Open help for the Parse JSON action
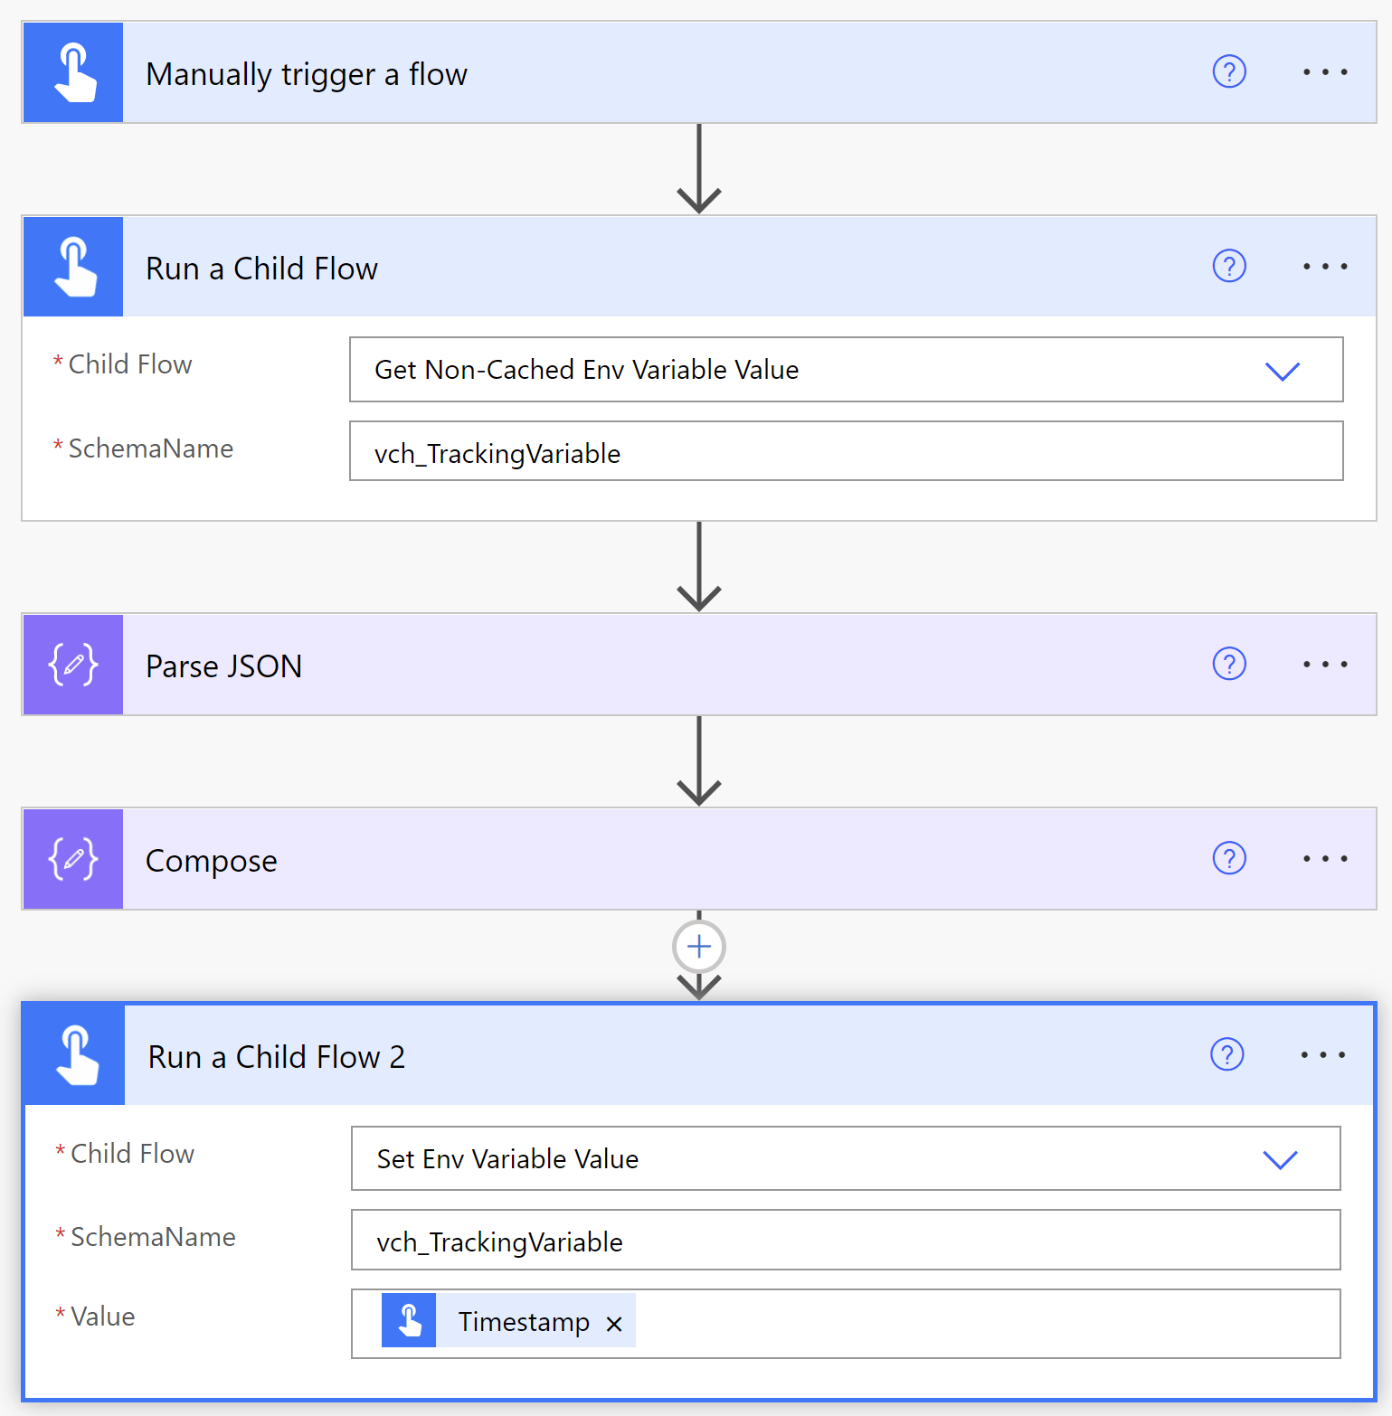The width and height of the screenshot is (1392, 1416). (x=1228, y=665)
